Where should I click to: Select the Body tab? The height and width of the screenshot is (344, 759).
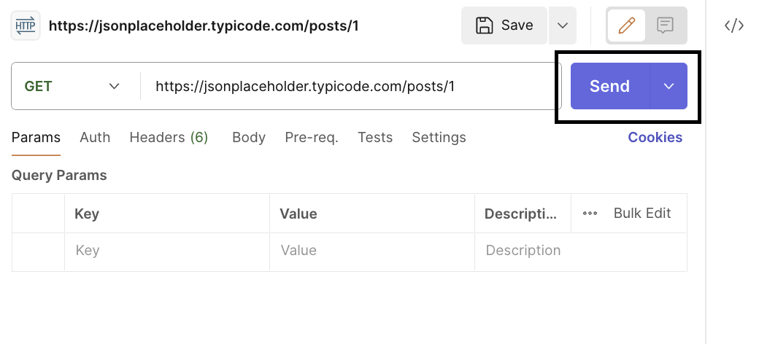point(249,137)
